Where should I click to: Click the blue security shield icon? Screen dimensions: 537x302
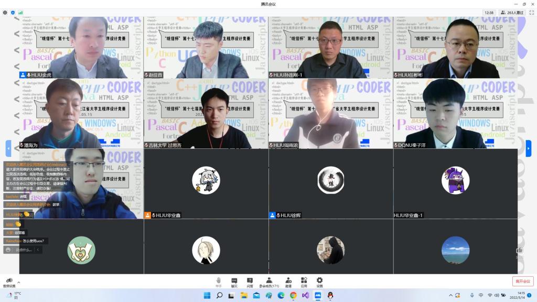[x=13, y=12]
